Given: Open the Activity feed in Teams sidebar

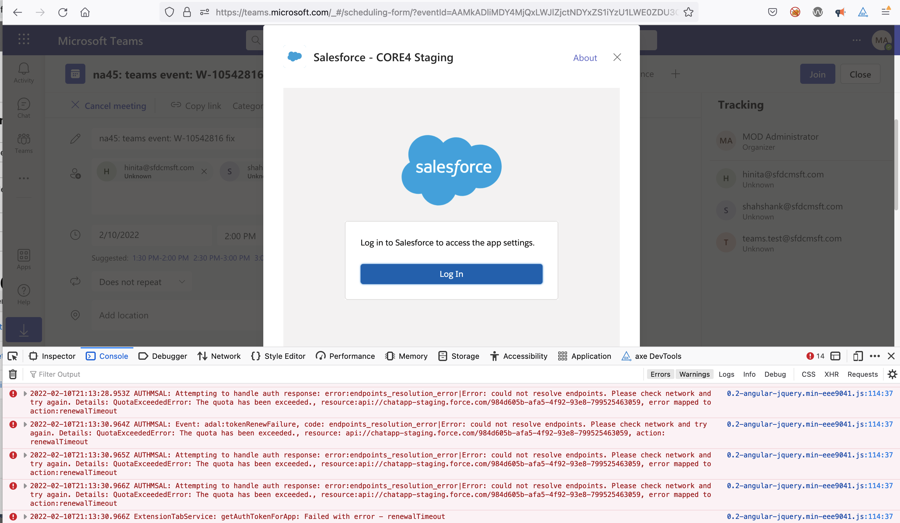Looking at the screenshot, I should 23,73.
